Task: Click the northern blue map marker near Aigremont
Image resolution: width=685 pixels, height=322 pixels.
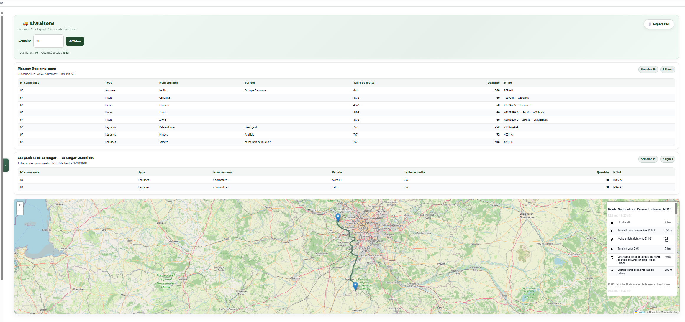Action: [338, 217]
